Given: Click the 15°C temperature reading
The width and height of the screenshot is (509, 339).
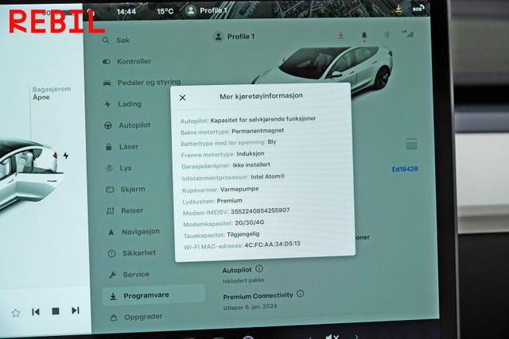Looking at the screenshot, I should click(x=165, y=11).
